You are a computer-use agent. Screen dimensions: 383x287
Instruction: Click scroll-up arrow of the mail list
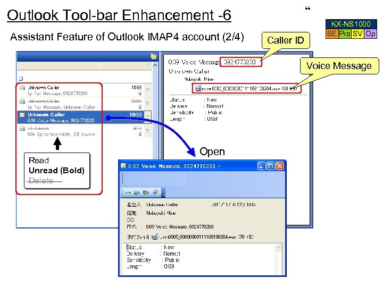[x=155, y=65]
